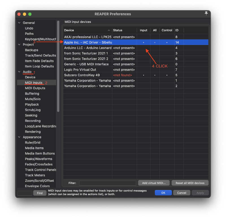Toggle Input for Apple IAC Driver row

(144, 42)
